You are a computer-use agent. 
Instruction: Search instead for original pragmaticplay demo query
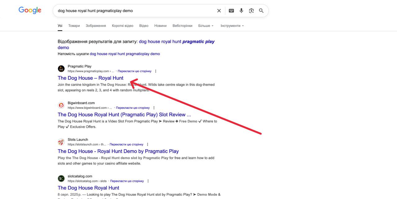tap(125, 54)
